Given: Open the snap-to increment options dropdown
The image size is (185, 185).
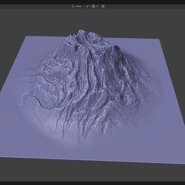Looking at the screenshot, I should point(98,6).
